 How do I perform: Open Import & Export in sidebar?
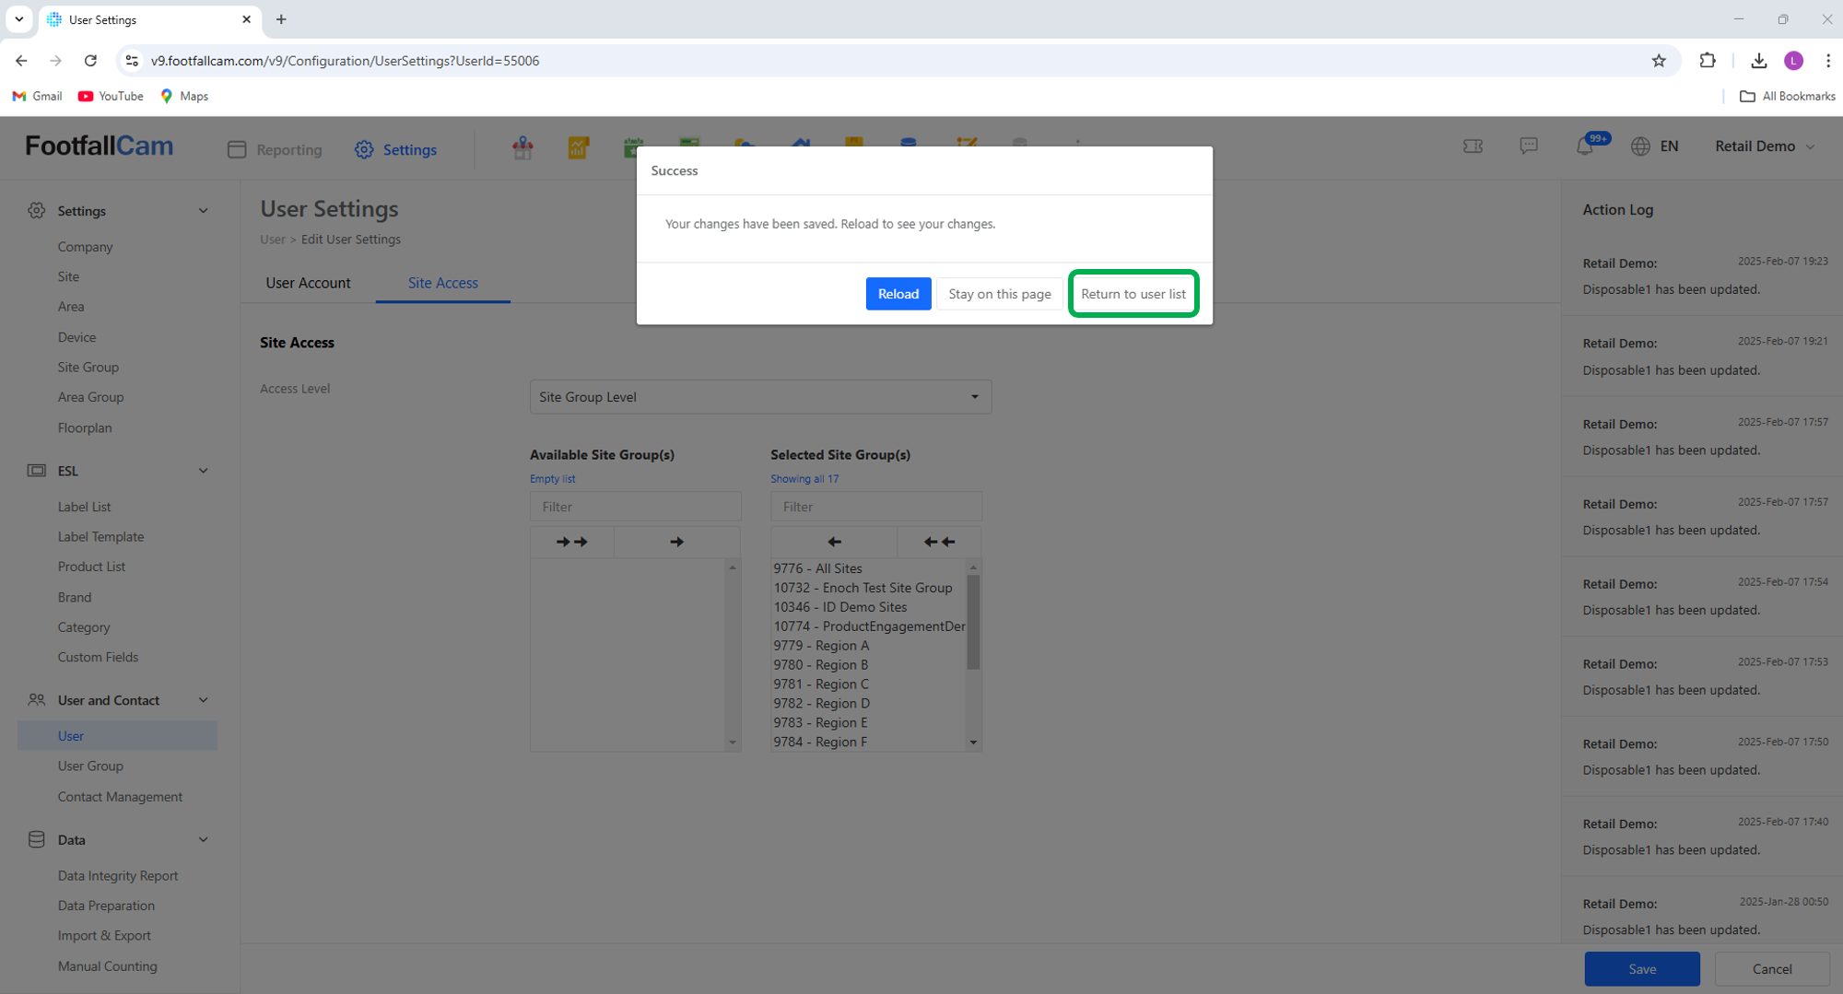[104, 935]
